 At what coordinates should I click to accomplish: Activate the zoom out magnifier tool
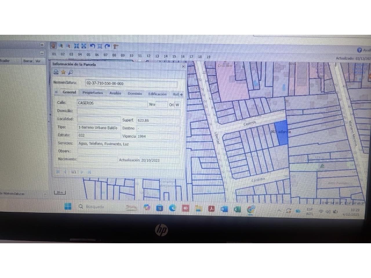(68, 46)
